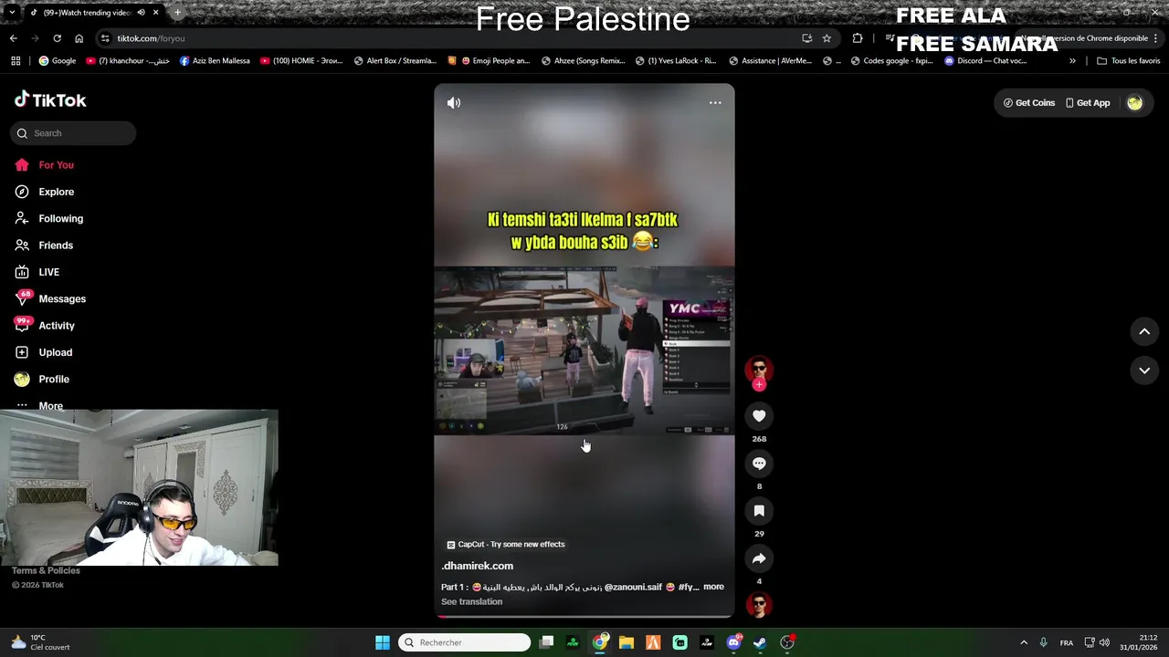Open the @zanouni.saif mention

633,587
